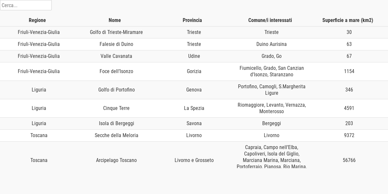
Task: Click the Superficie a mare (km2) header
Action: pyautogui.click(x=348, y=20)
